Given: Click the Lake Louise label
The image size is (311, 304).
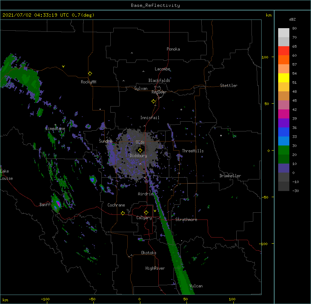Looking at the screenshot, I should (6, 175).
